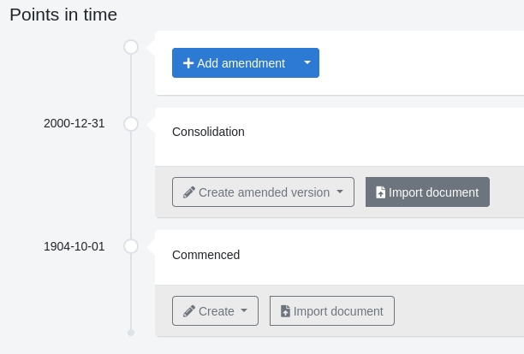Click the timeline marker for 1904-10-01

(x=131, y=246)
